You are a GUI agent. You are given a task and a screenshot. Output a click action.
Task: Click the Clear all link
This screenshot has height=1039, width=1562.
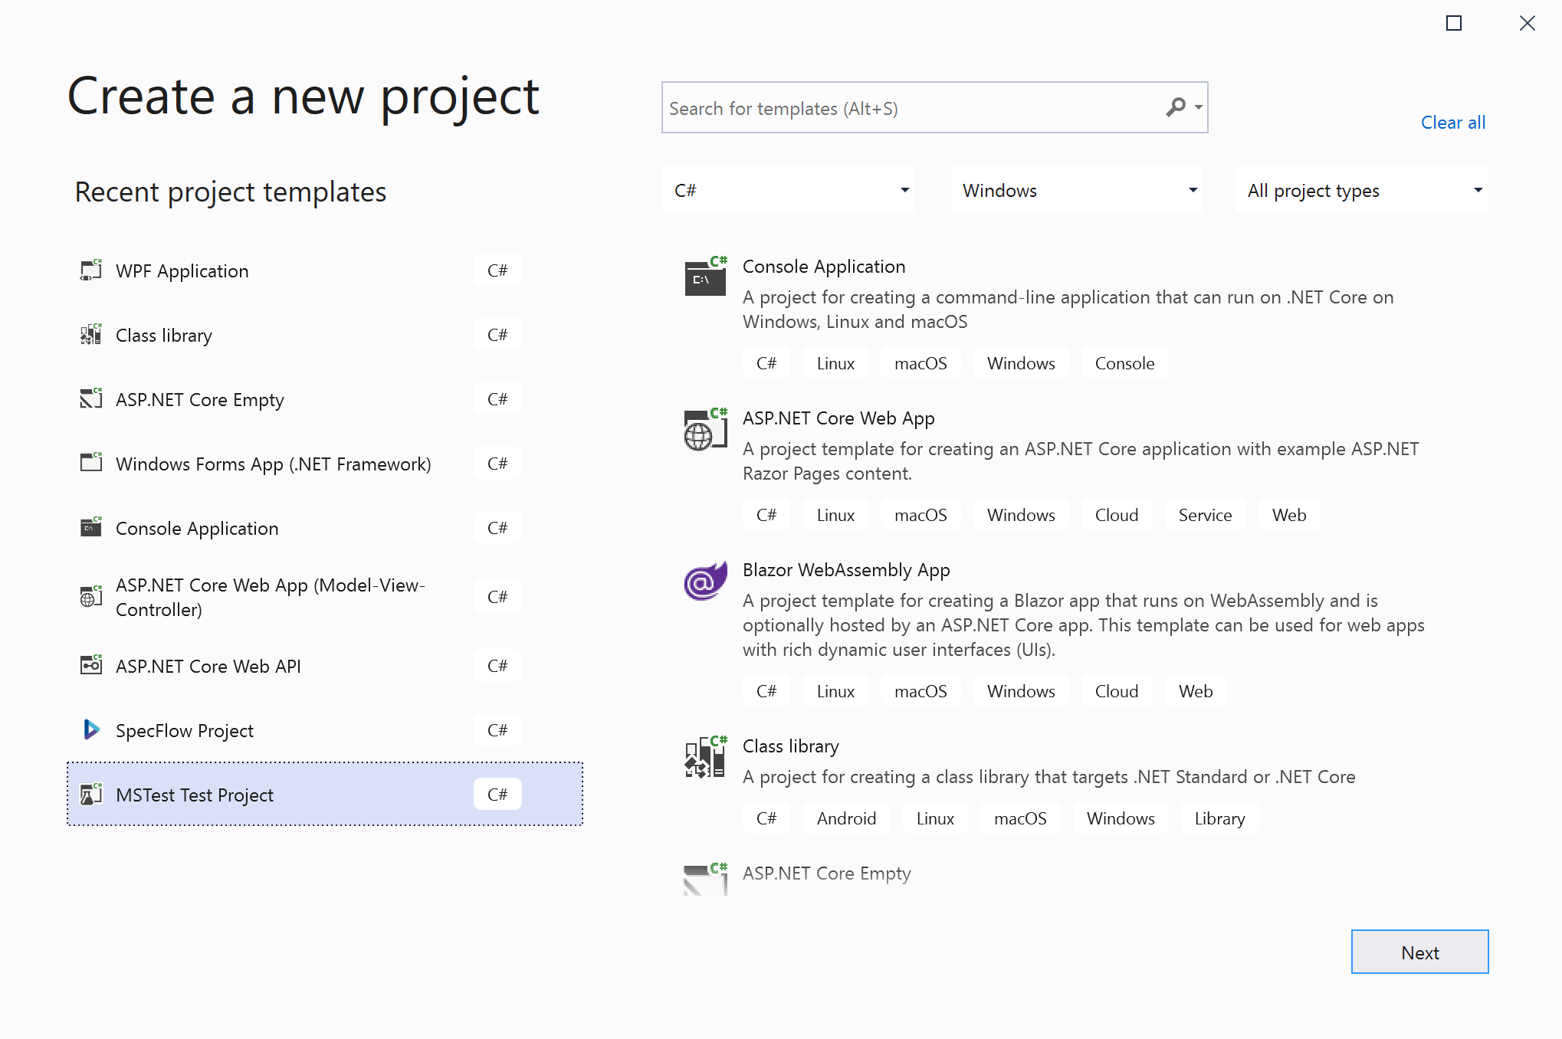pos(1452,123)
